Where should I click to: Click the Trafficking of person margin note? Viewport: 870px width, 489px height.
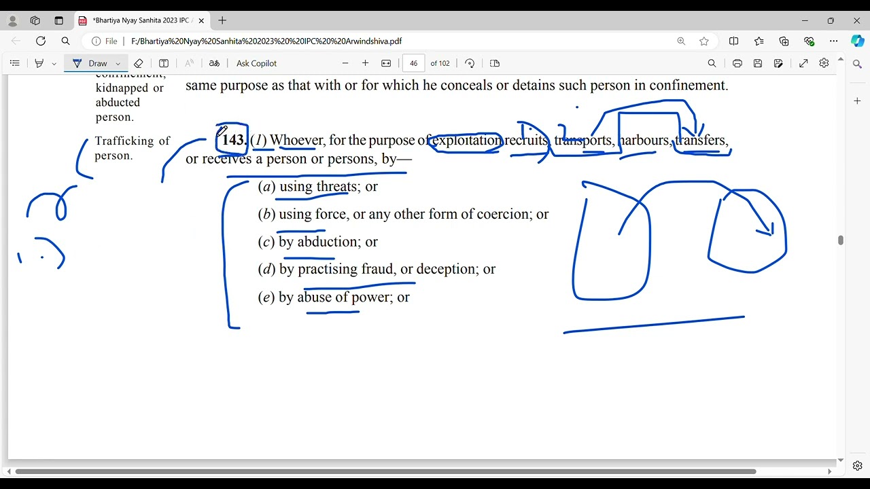point(133,148)
